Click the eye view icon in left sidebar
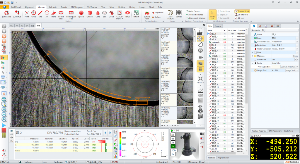 (3, 87)
